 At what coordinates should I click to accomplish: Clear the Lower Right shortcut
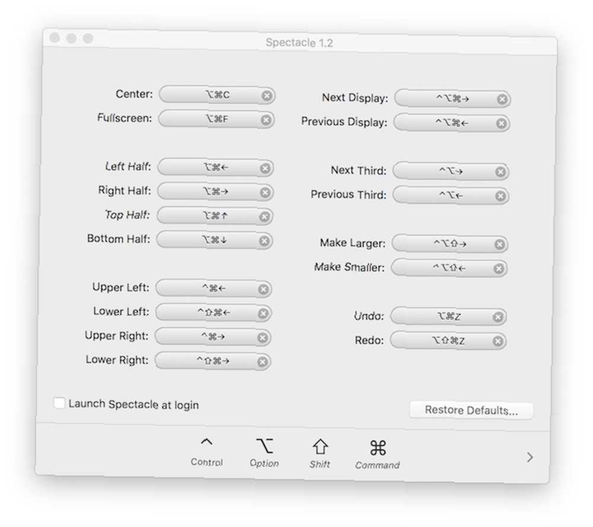(x=262, y=362)
